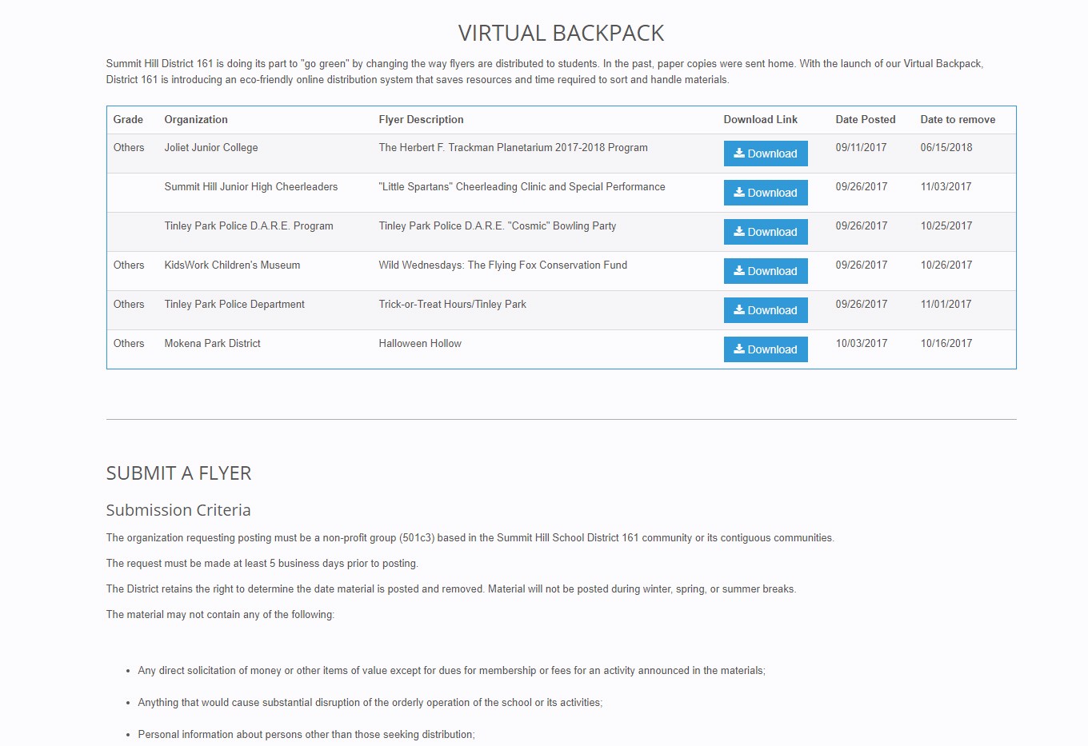The height and width of the screenshot is (746, 1088).
Task: Click the Virtual Backpack page title
Action: (561, 34)
